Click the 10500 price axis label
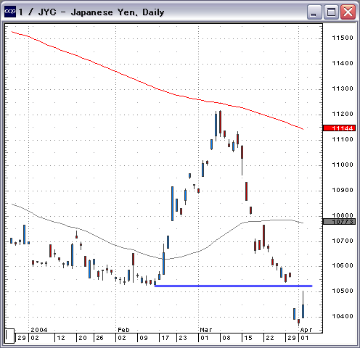Screen dimensions: 360x348 [343, 291]
